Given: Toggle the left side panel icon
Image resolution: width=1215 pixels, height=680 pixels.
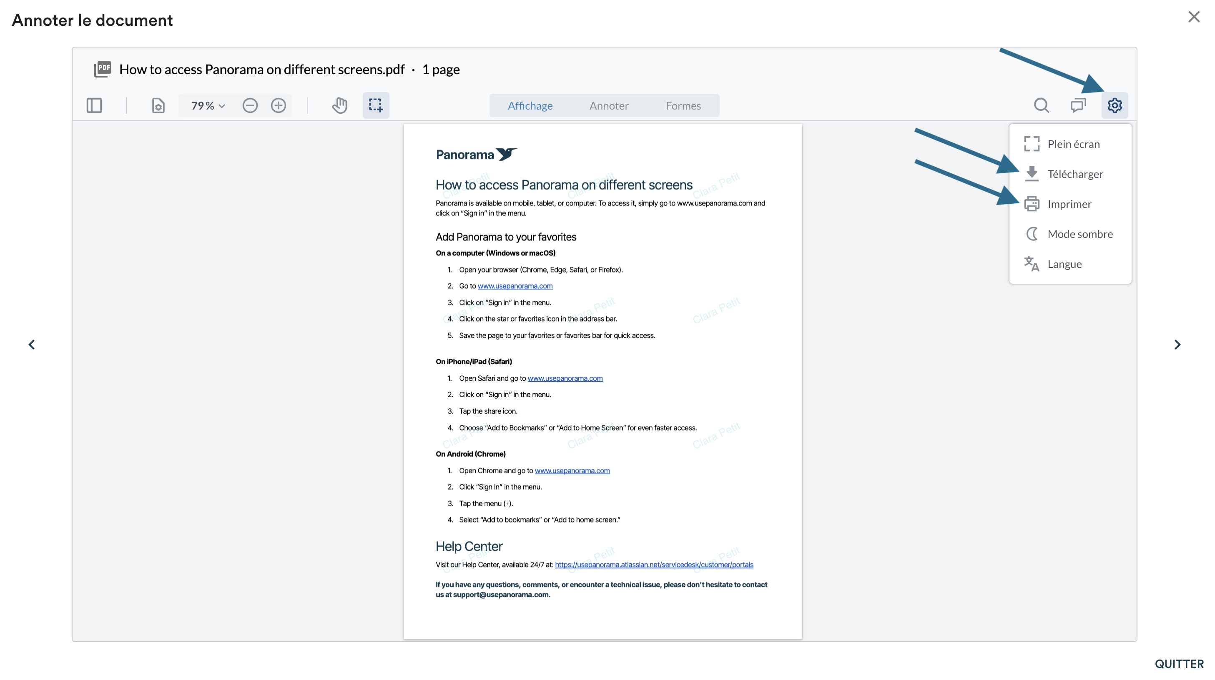Looking at the screenshot, I should [x=94, y=105].
